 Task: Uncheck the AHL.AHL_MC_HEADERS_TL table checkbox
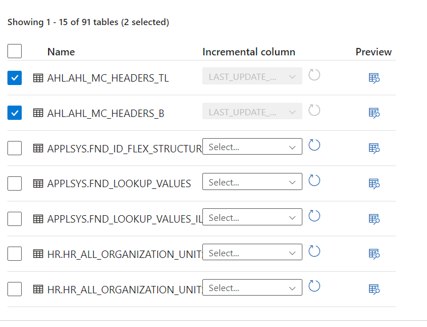point(15,78)
